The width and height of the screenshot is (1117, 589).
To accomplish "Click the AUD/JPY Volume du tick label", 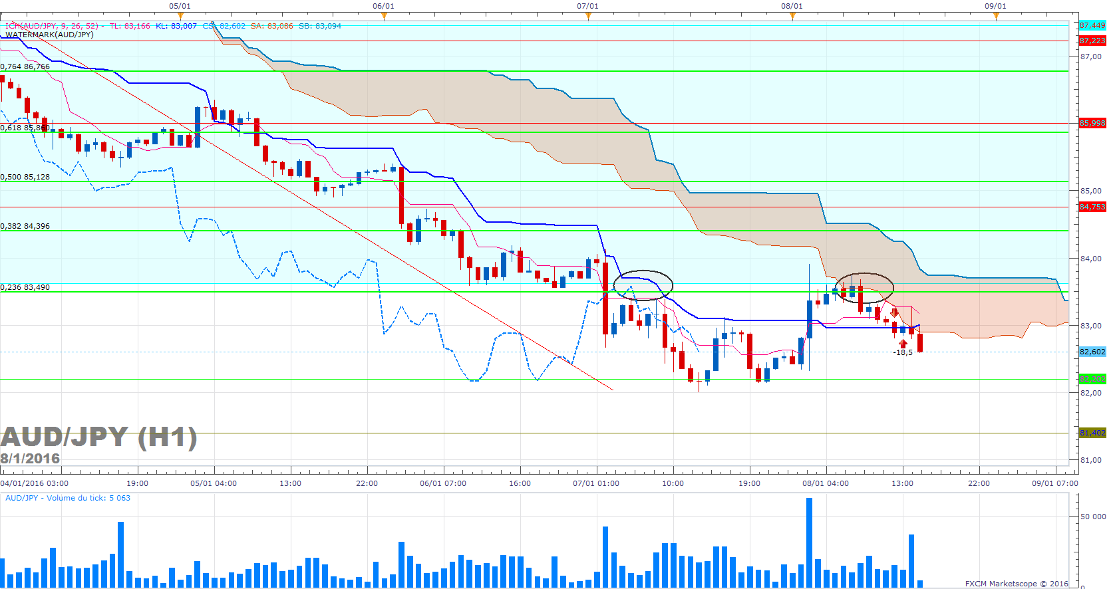I will click(x=68, y=498).
